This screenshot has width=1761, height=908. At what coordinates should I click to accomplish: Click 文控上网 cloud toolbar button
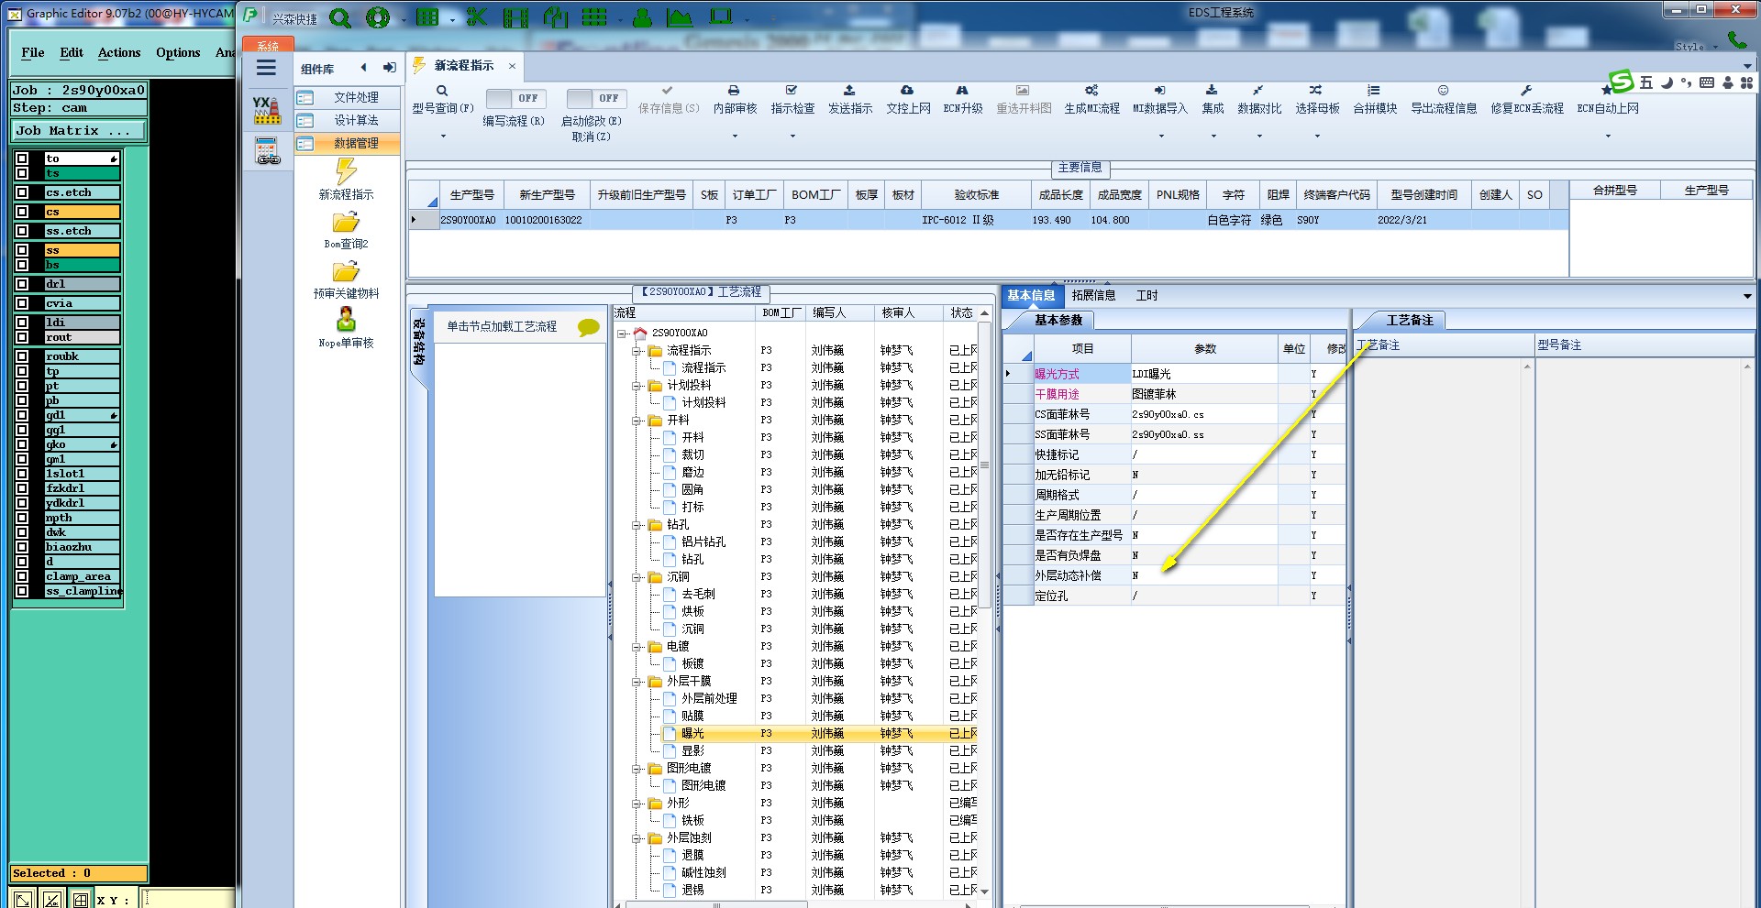(x=908, y=99)
